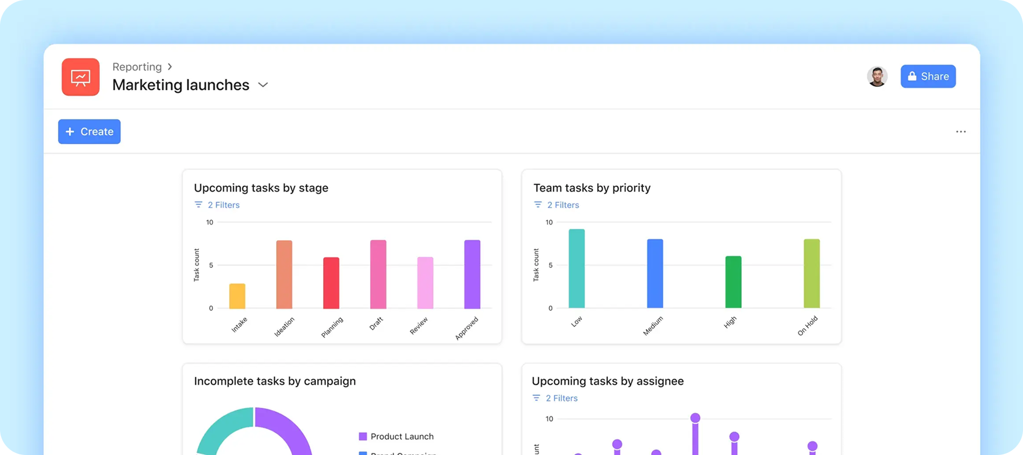Click the chevron next to Reporting breadcrumb

pyautogui.click(x=170, y=66)
